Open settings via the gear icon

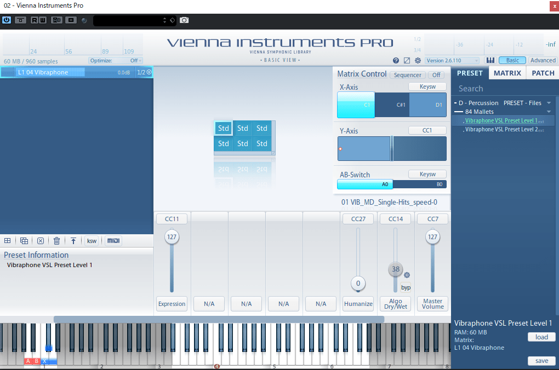[418, 61]
